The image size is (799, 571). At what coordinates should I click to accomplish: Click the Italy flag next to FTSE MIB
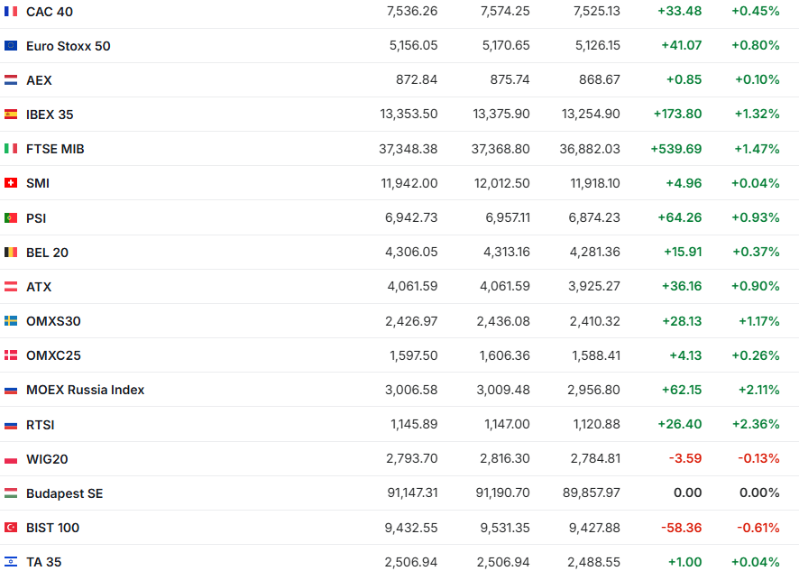pyautogui.click(x=11, y=149)
